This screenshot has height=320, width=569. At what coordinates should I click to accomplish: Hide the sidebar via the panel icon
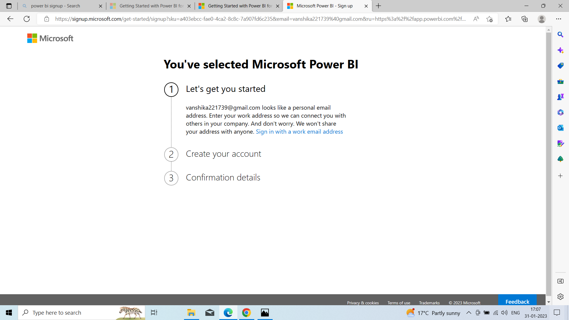(x=560, y=281)
